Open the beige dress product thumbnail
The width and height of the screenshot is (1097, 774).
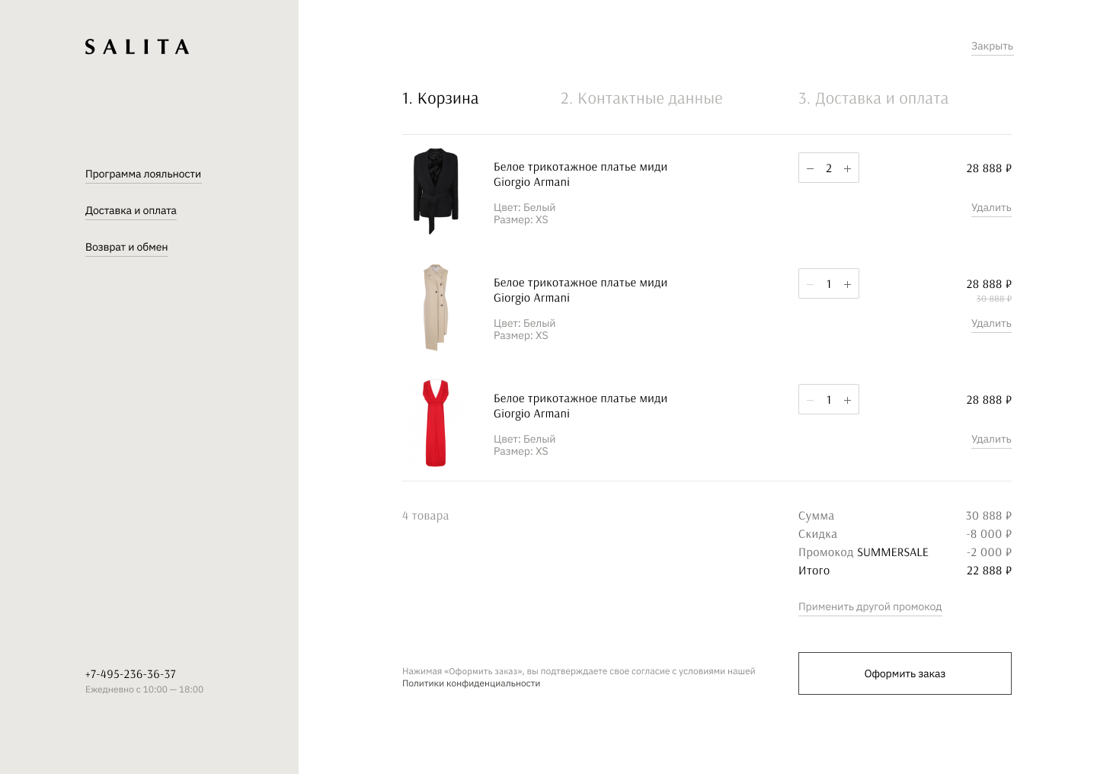(436, 307)
